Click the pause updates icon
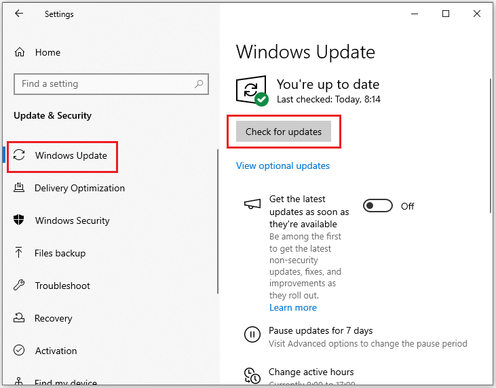The width and height of the screenshot is (496, 388). [252, 334]
